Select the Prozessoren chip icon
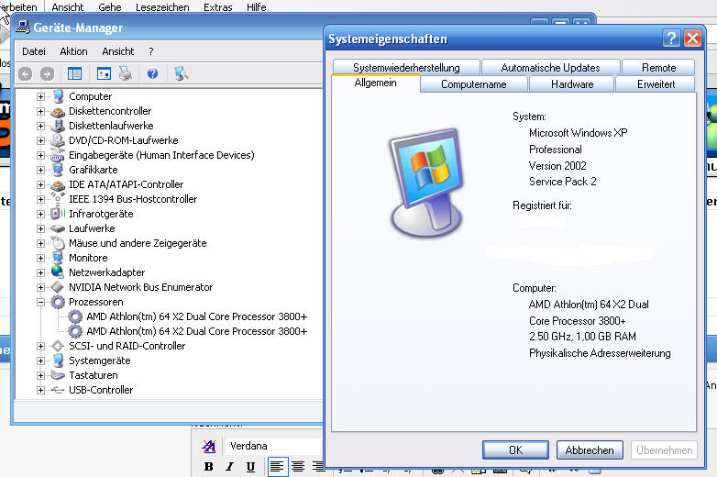Image resolution: width=717 pixels, height=477 pixels. (x=58, y=302)
